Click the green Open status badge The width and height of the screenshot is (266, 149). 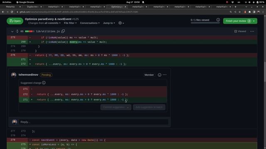tap(15, 21)
